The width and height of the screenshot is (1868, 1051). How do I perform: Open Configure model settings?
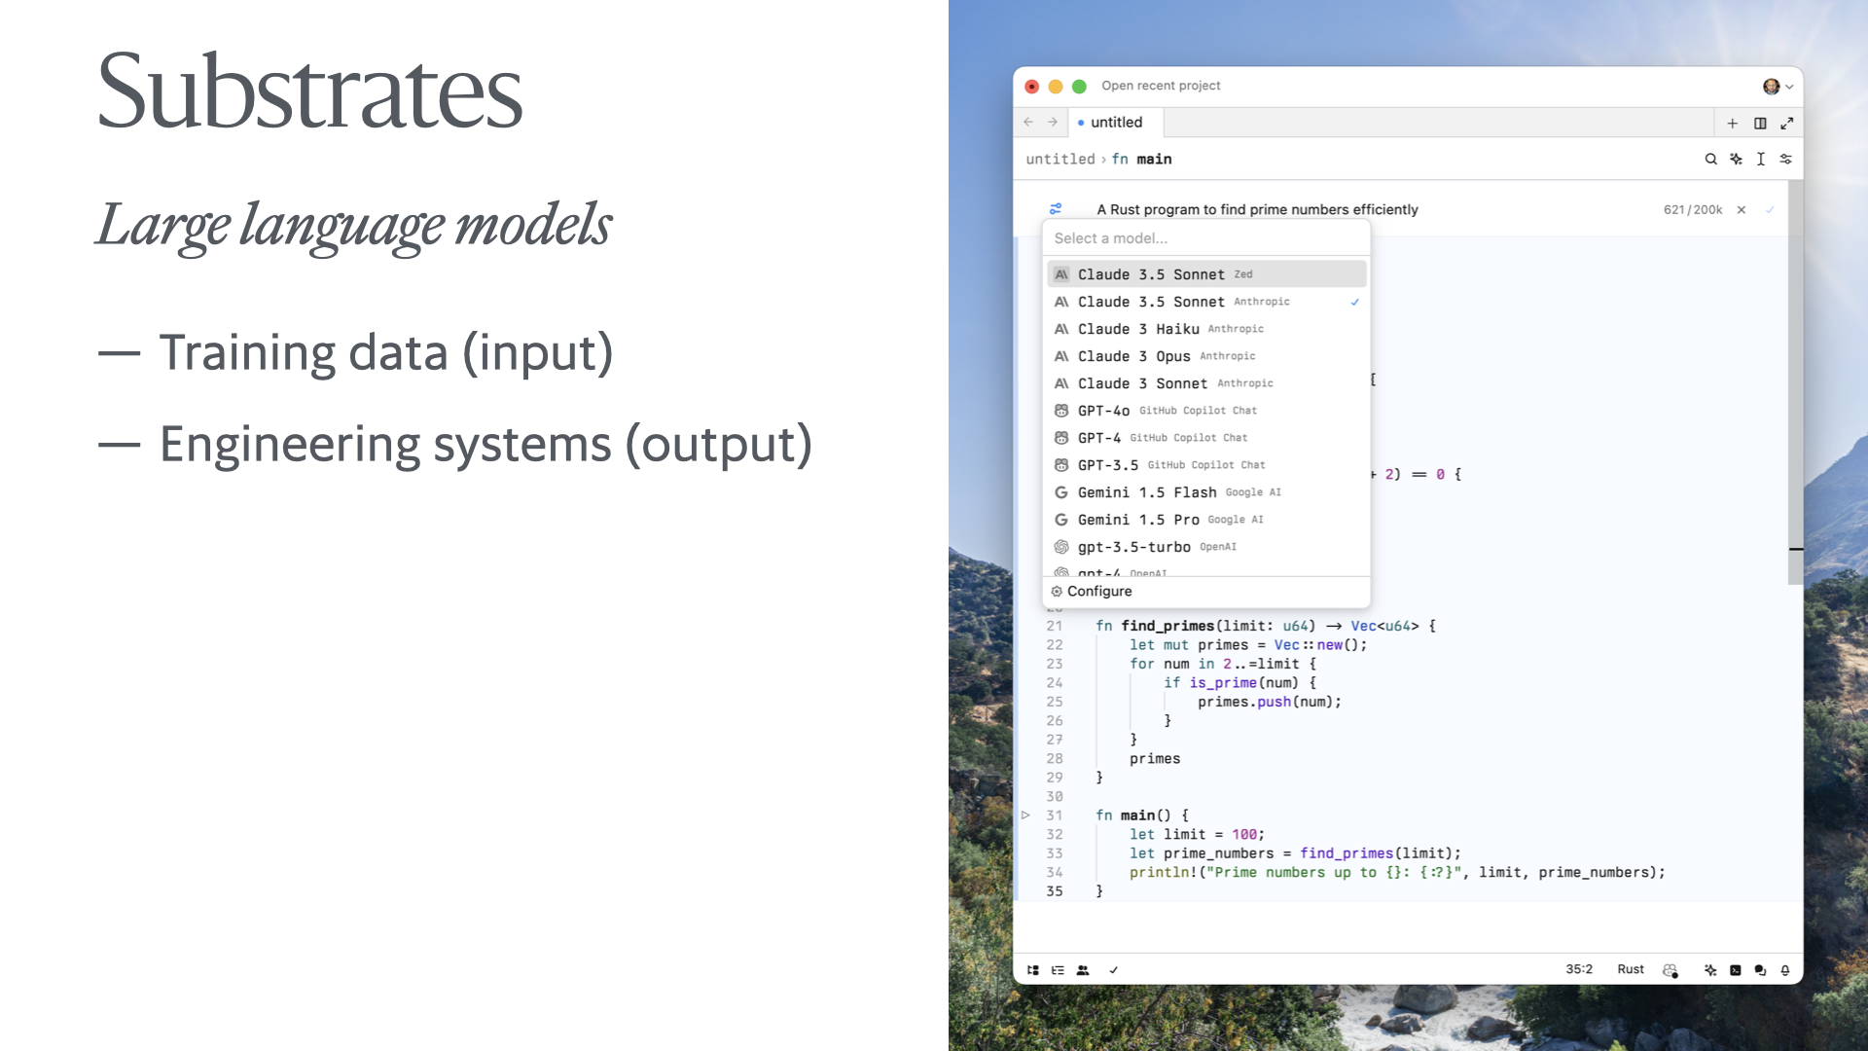coord(1099,592)
